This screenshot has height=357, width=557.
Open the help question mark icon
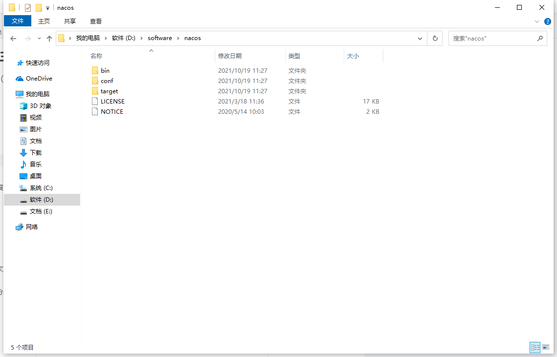pos(548,21)
